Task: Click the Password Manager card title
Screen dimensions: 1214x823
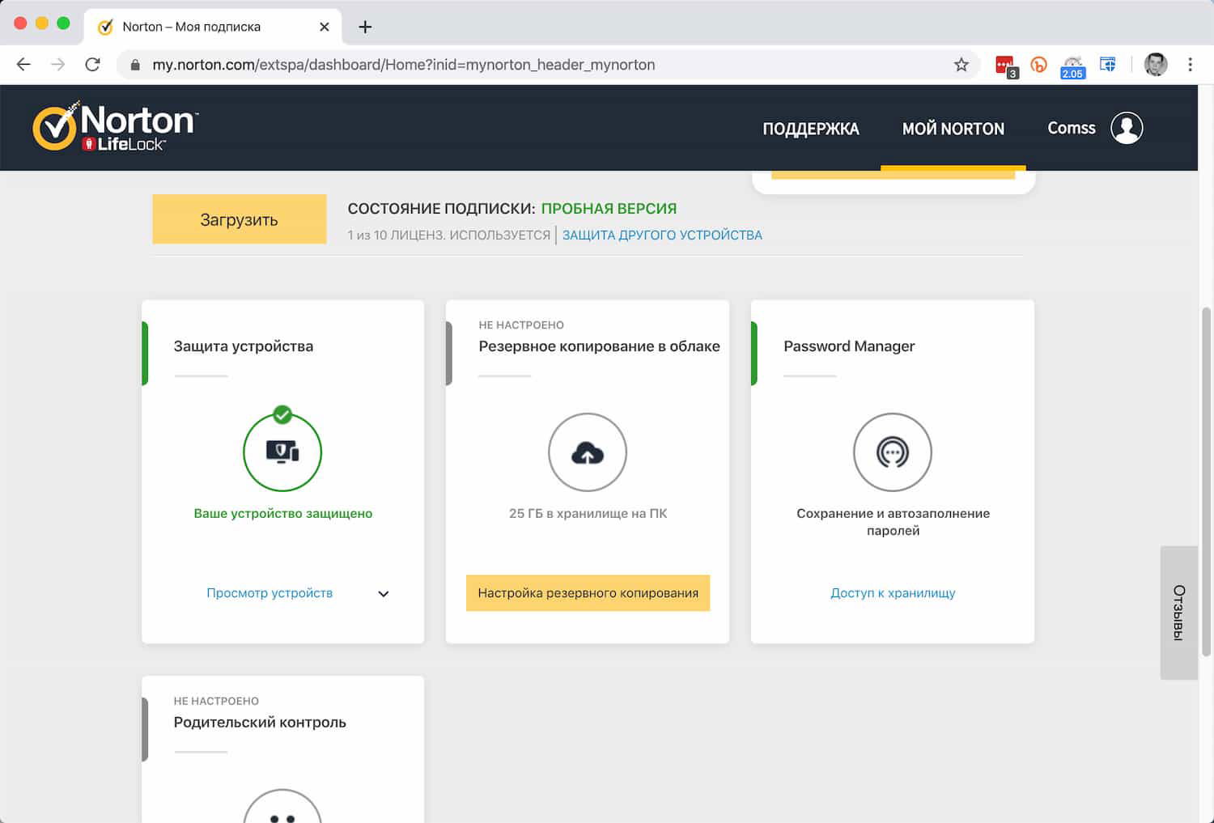Action: (849, 346)
